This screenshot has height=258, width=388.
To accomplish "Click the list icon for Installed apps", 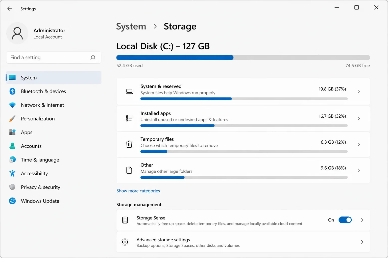I will (129, 118).
